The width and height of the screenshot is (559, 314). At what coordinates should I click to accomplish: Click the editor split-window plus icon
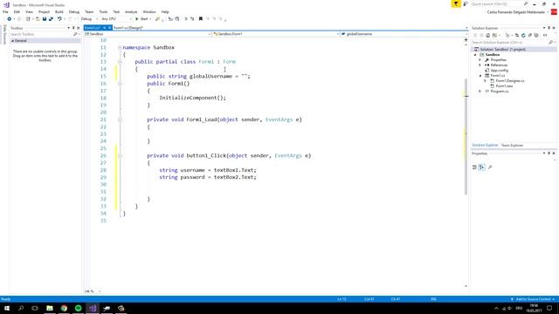pyautogui.click(x=466, y=40)
